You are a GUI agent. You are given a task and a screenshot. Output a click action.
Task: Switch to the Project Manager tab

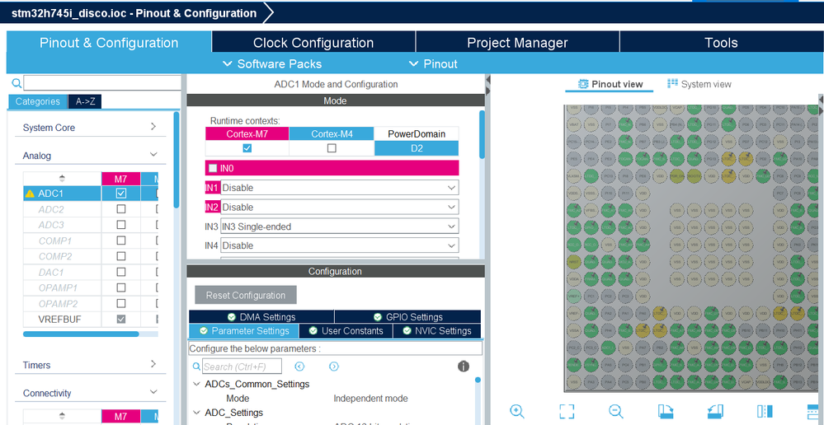tap(517, 43)
